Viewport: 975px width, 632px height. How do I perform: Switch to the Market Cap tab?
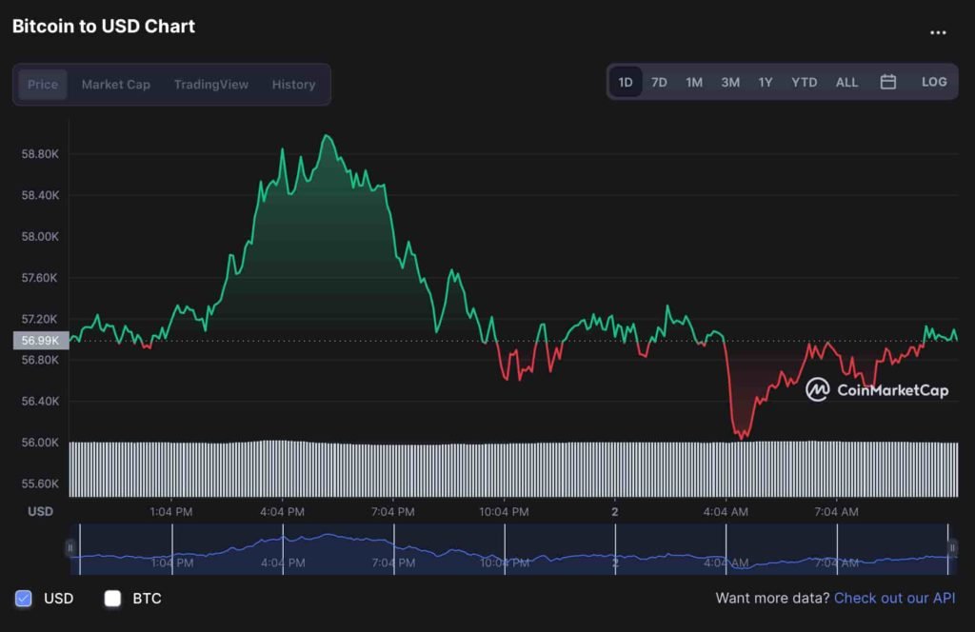(115, 85)
